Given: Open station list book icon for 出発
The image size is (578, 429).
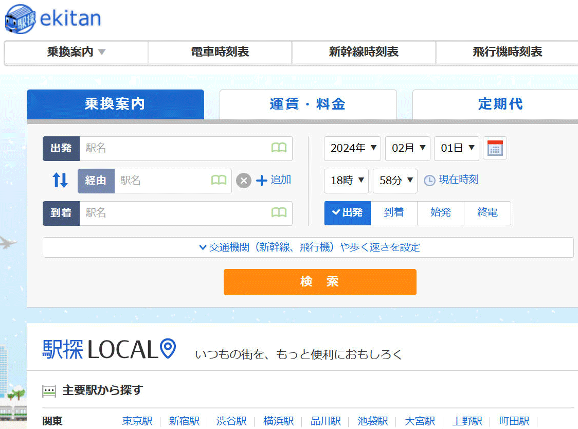Looking at the screenshot, I should click(x=279, y=148).
